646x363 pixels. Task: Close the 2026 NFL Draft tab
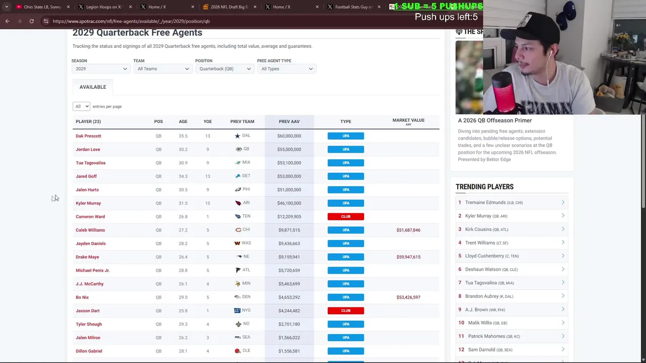click(x=255, y=7)
